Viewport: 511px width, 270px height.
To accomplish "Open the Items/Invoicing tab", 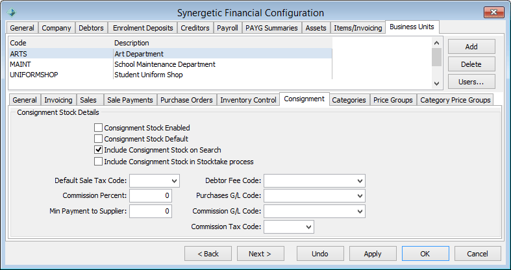I will click(x=358, y=28).
